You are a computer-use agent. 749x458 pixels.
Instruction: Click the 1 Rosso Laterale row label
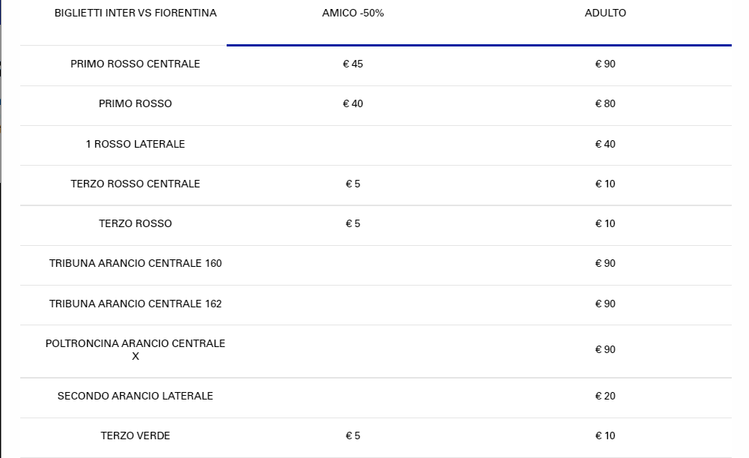pyautogui.click(x=135, y=144)
